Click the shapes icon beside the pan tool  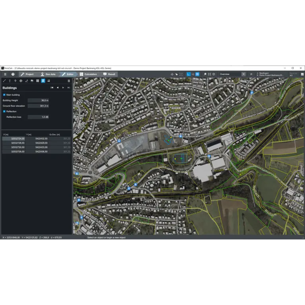176,74
